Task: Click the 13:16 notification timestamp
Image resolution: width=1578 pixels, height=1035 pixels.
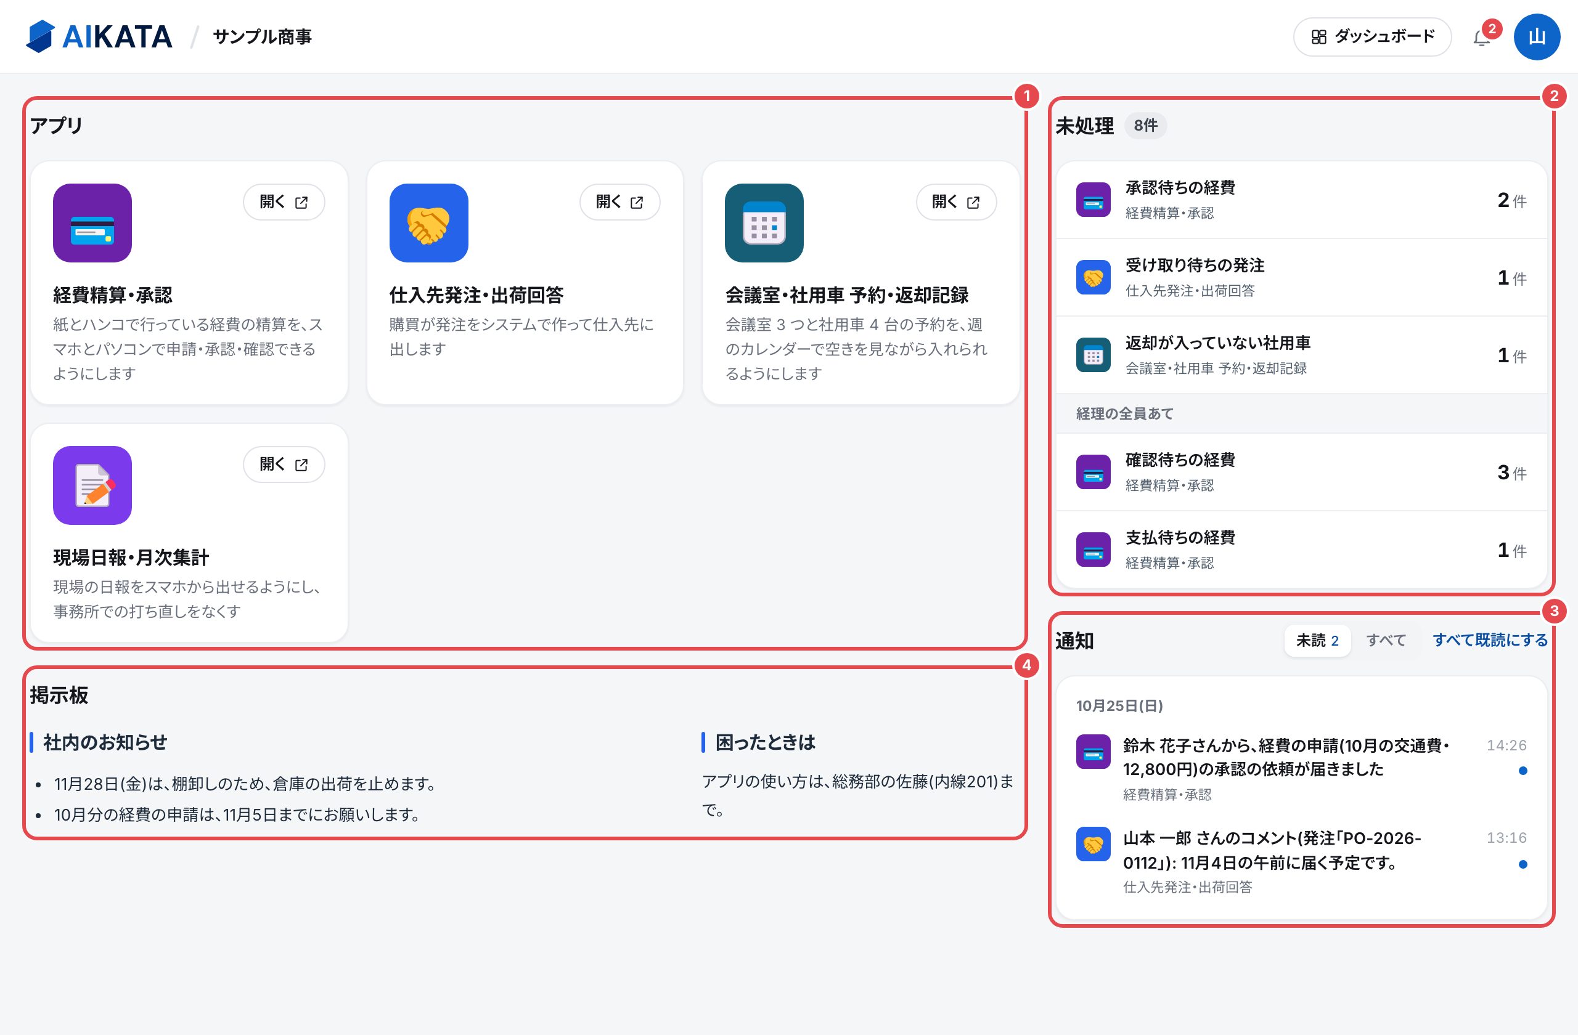Action: (x=1506, y=837)
